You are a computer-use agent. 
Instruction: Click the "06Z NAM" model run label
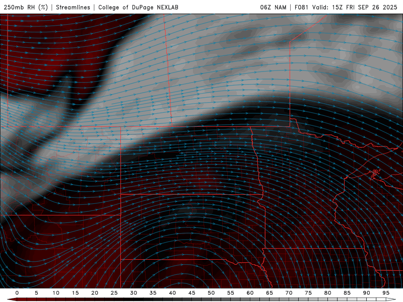point(273,7)
